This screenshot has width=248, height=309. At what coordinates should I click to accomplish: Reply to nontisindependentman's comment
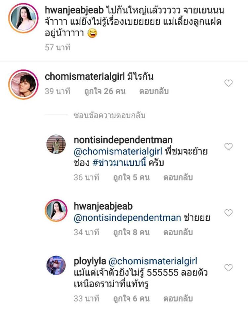point(178,177)
